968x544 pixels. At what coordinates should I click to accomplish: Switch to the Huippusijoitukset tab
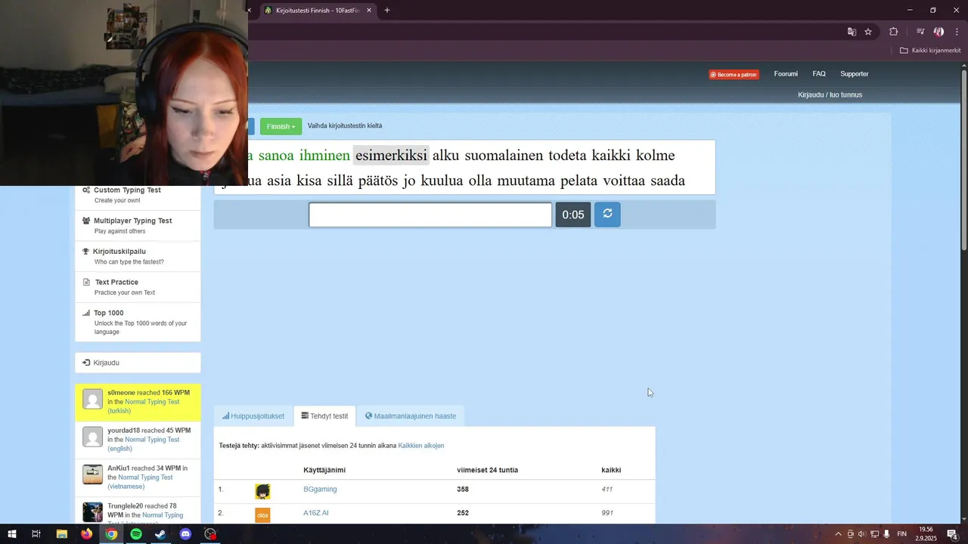pos(253,416)
